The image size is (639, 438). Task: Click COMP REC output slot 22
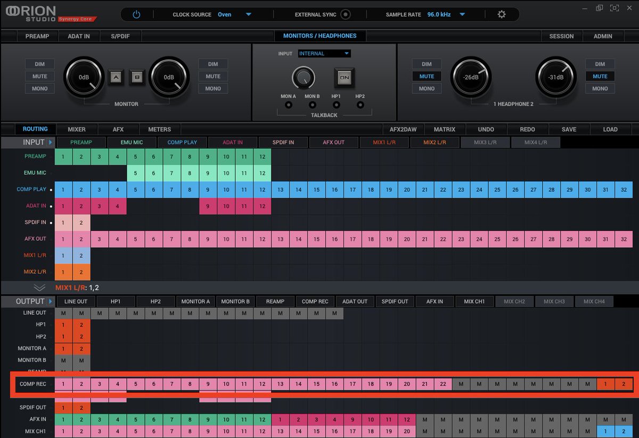443,384
